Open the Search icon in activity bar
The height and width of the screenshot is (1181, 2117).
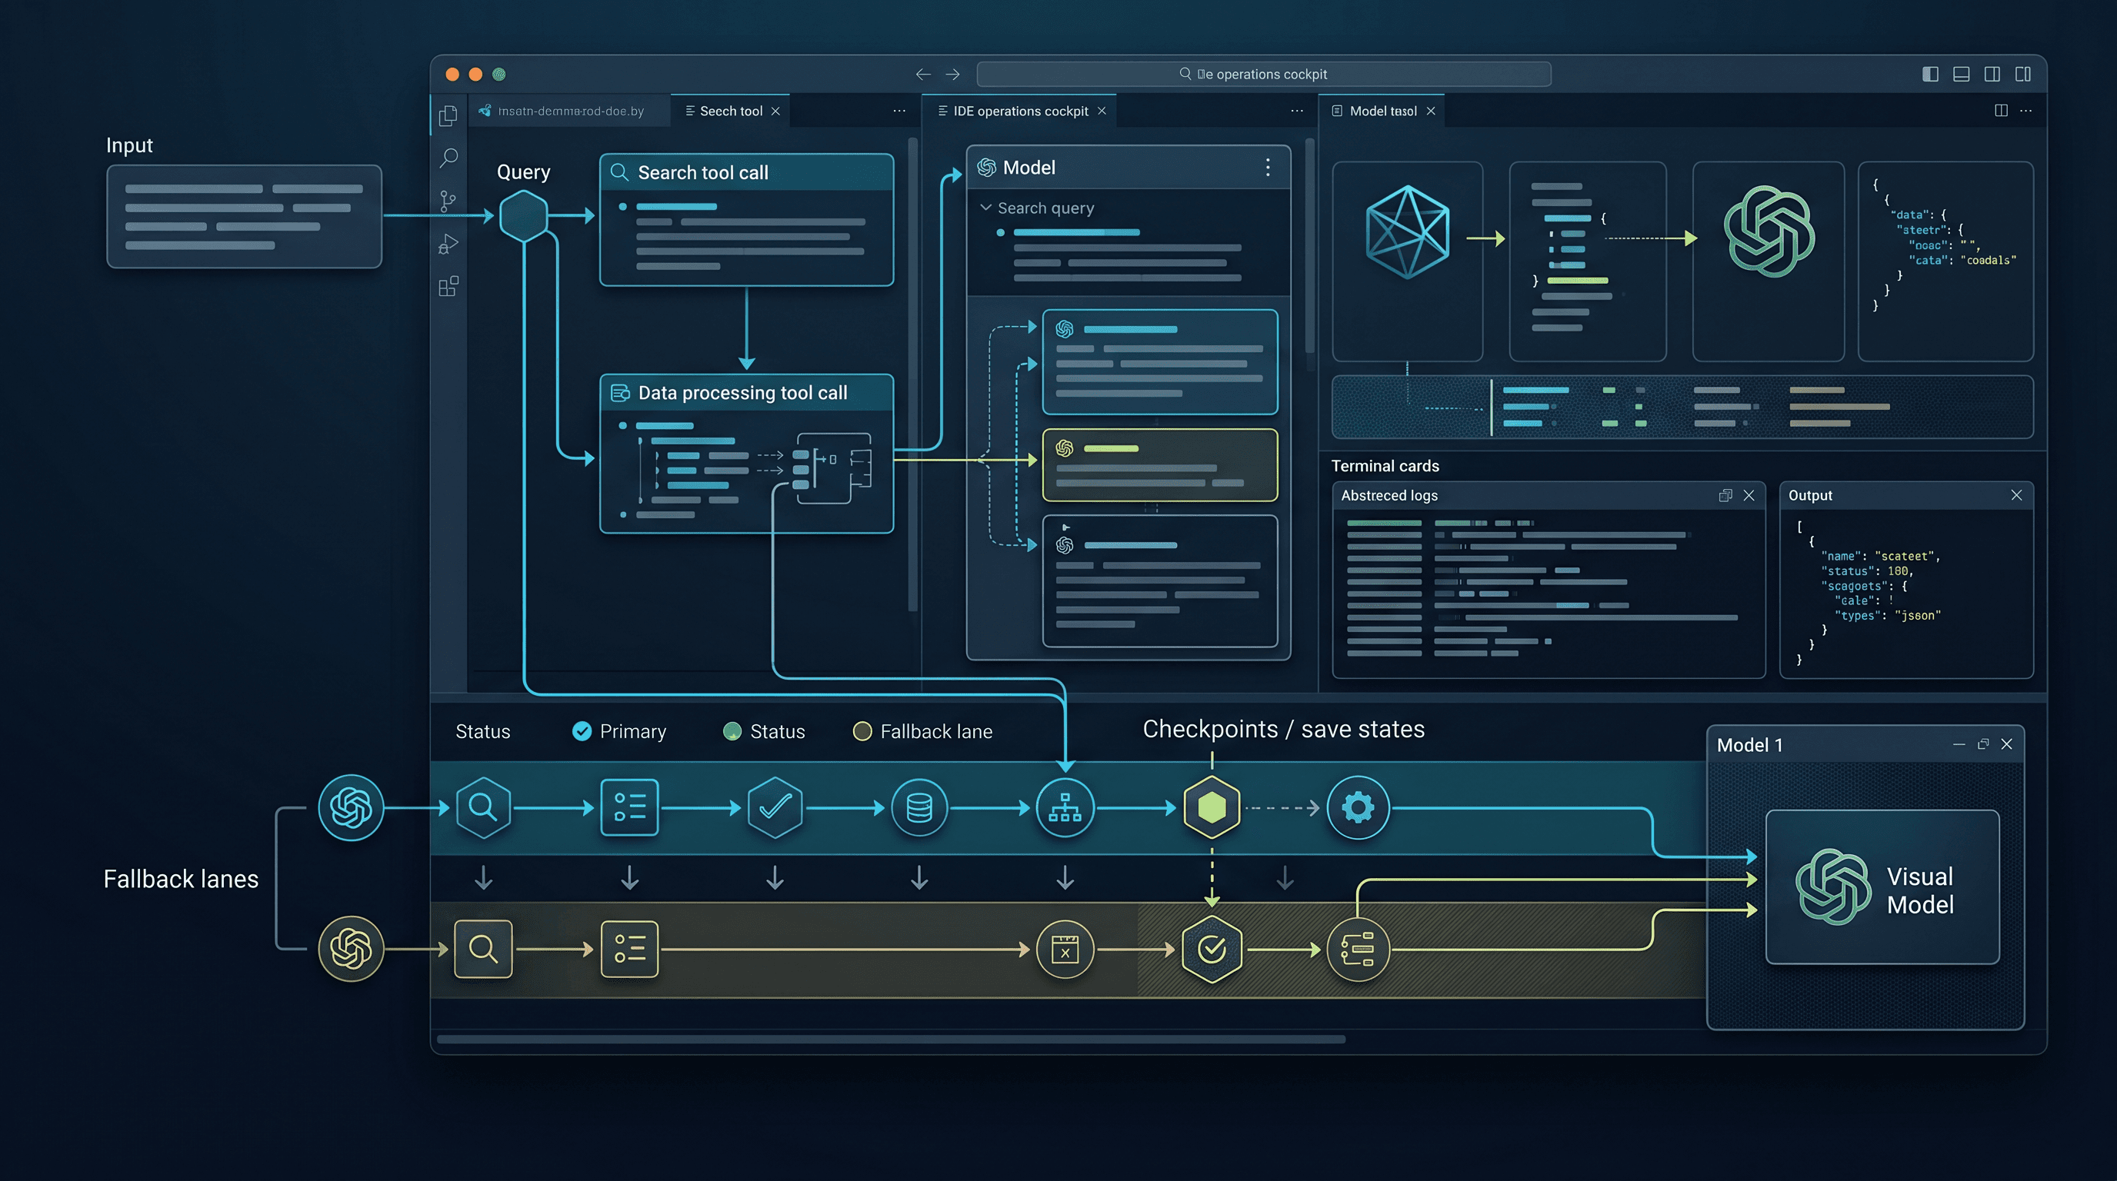(x=448, y=158)
